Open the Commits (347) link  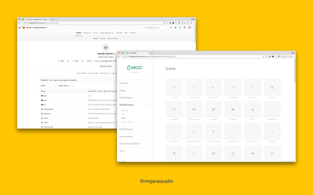pos(94,73)
